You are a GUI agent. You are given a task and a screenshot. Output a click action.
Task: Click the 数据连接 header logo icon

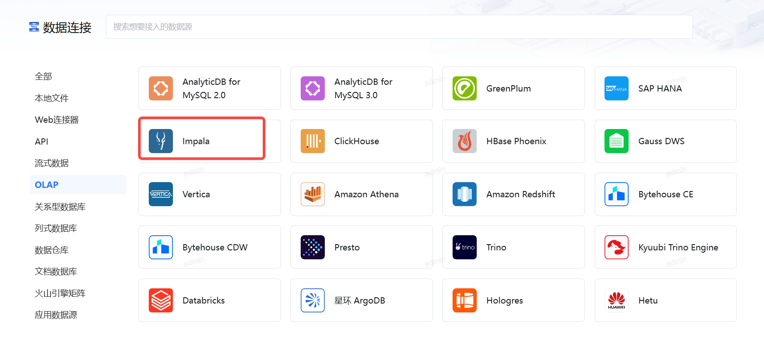click(x=34, y=27)
